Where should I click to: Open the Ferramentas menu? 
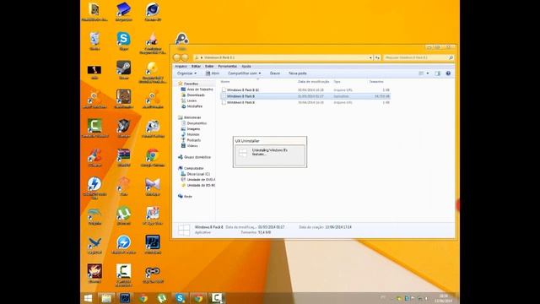pyautogui.click(x=227, y=66)
